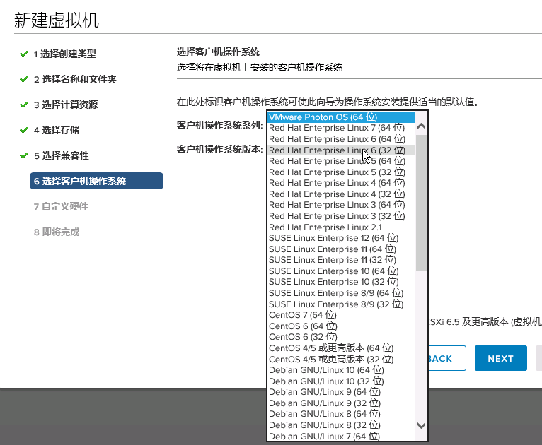
Task: Go to step 3 选择计算资源
Action: [66, 105]
